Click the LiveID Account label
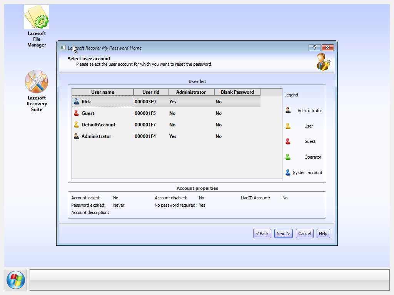Viewport: 394px width, 295px height. click(255, 198)
